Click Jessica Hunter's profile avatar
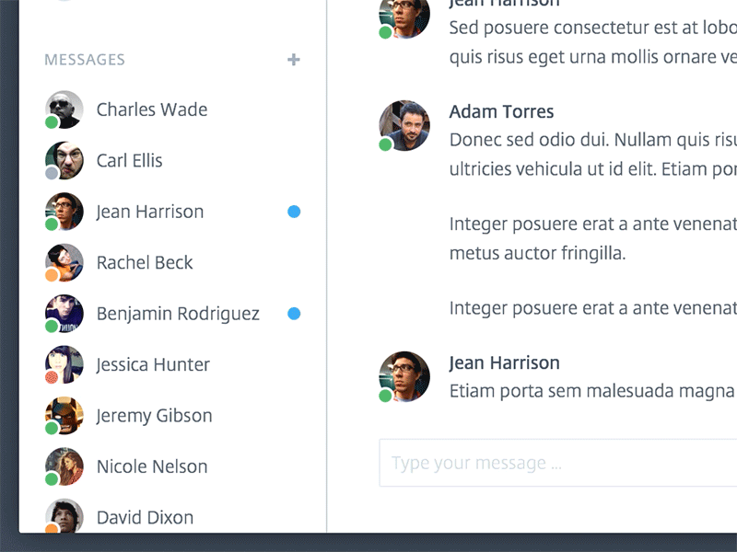The height and width of the screenshot is (552, 737). 64,364
